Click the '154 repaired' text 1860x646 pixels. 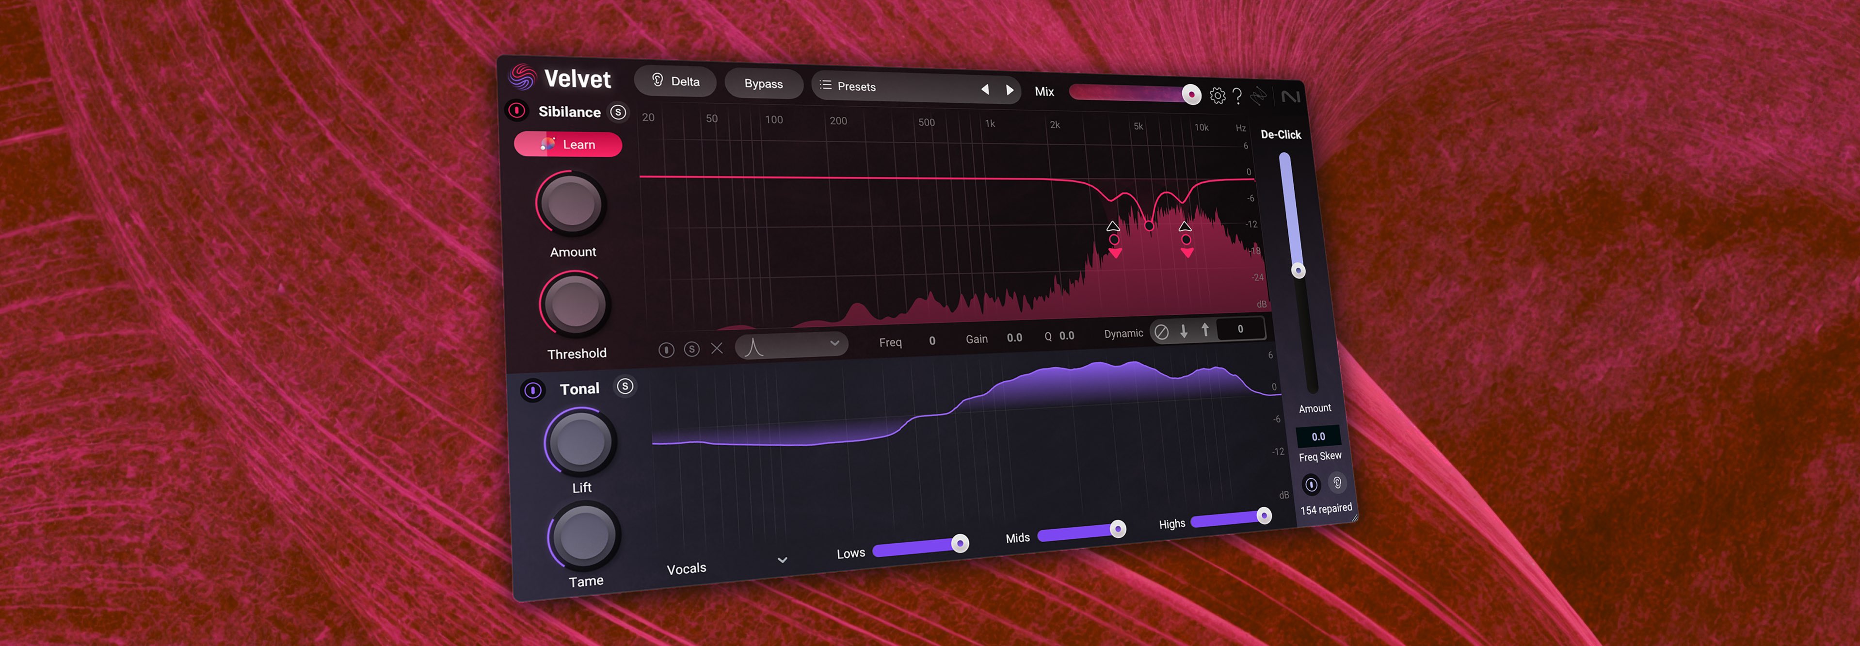click(1326, 509)
